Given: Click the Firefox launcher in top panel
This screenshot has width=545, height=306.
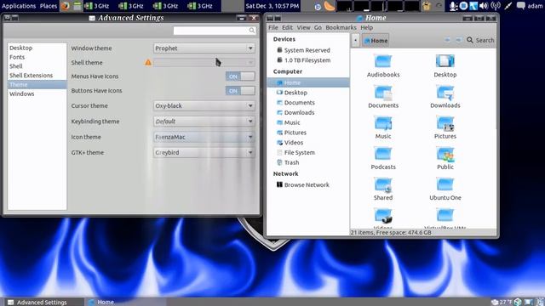Looking at the screenshot, I should (65, 6).
